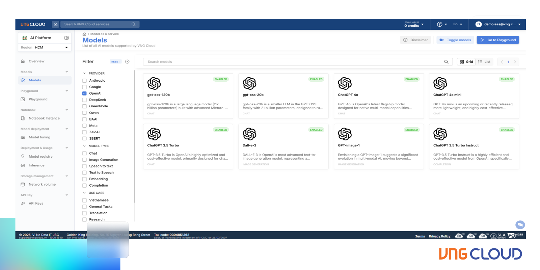This screenshot has width=540, height=270.
Task: Click the OpenAI logo on ChatGPT 3.5 Turbo Instruct card
Action: pyautogui.click(x=440, y=134)
